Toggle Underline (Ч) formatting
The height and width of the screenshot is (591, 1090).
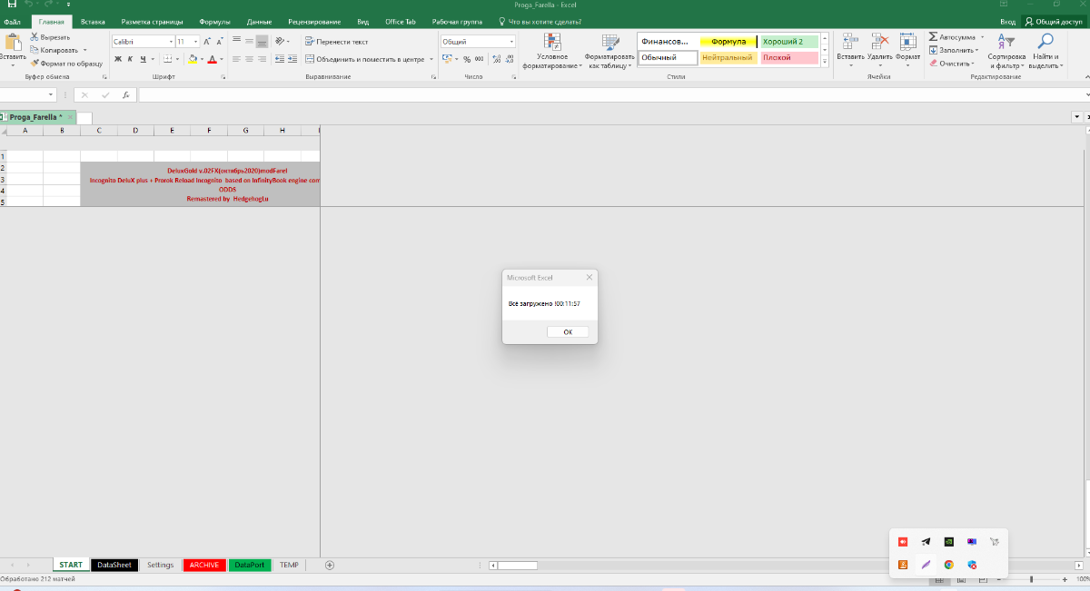coord(143,59)
